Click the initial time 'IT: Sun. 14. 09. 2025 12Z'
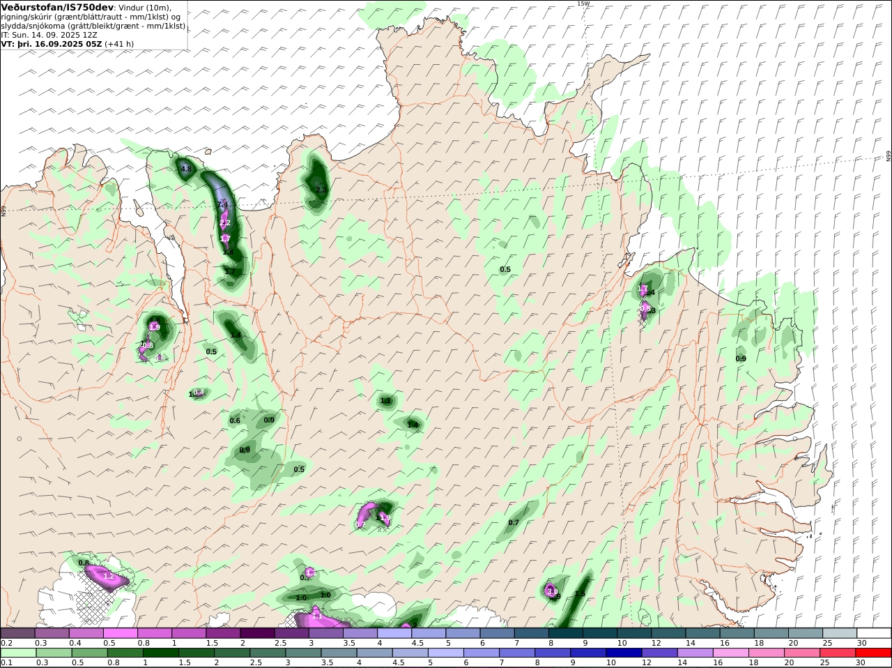 (x=49, y=35)
